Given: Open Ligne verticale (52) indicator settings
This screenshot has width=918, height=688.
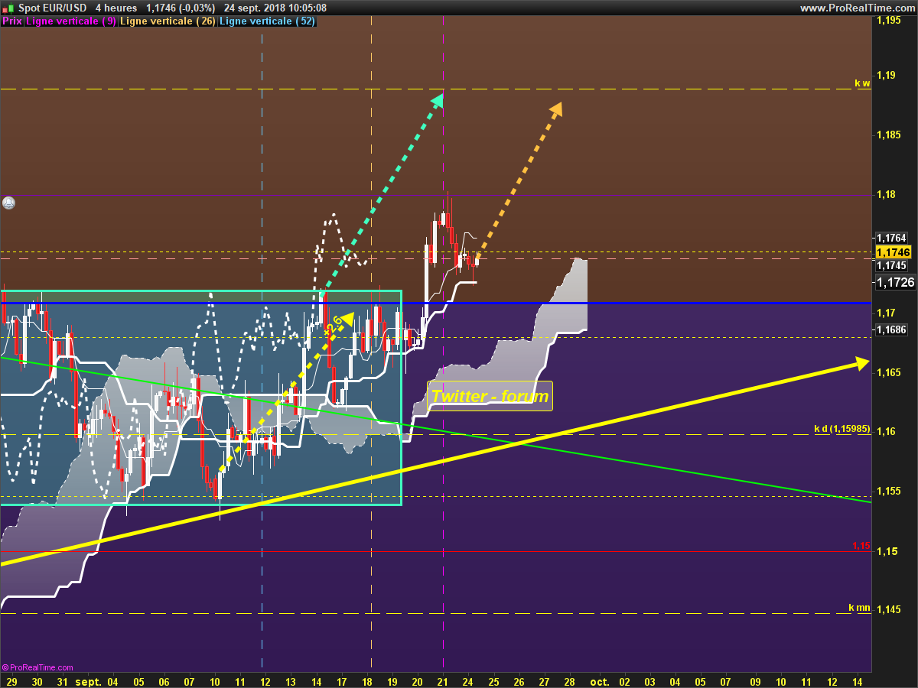Looking at the screenshot, I should 267,21.
